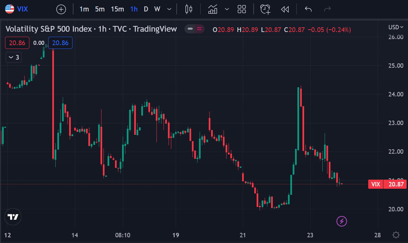Image resolution: width=408 pixels, height=243 pixels.
Task: Click the −0.05 (−0.24%) change value
Action: [x=329, y=30]
